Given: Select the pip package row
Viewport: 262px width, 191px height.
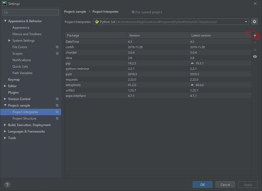Looking at the screenshot, I should pyautogui.click(x=158, y=63).
